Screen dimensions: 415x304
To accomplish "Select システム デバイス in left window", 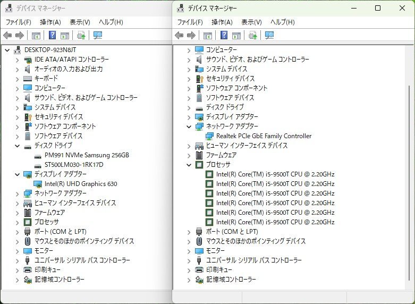I will pos(55,107).
